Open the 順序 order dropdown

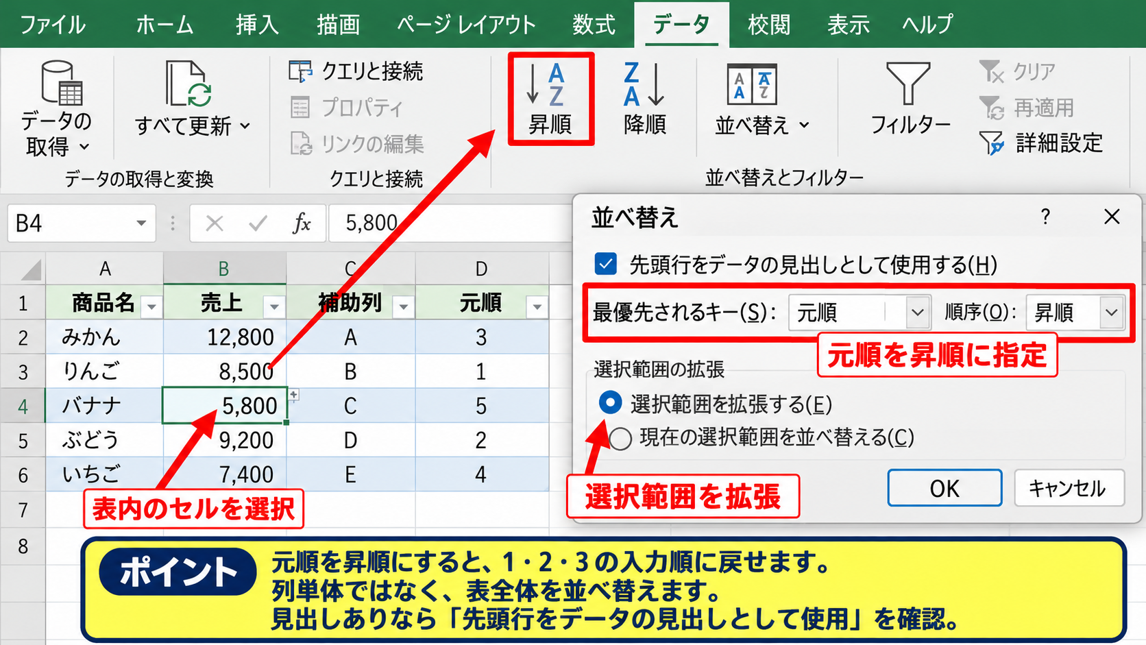tap(1112, 313)
